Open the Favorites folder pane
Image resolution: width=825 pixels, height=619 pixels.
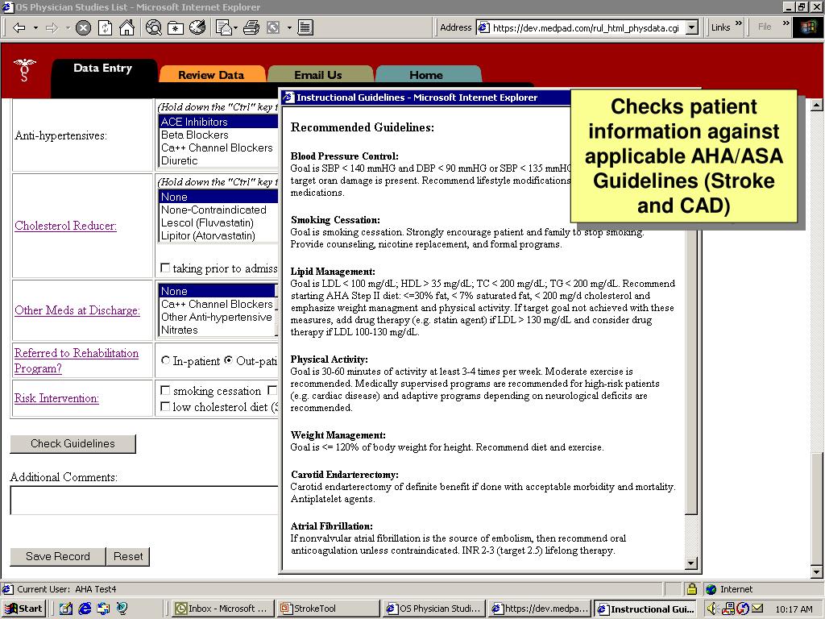[x=175, y=27]
